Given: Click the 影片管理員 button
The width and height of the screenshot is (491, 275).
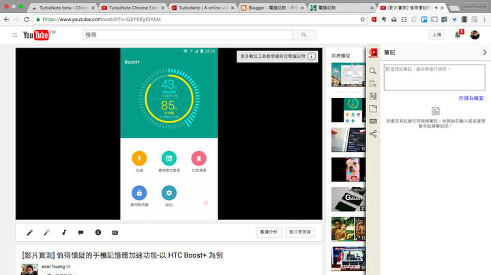Looking at the screenshot, I should pos(300,232).
